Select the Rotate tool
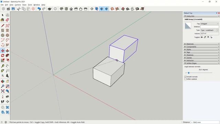The height and width of the screenshot is (124, 220). tap(3, 55)
